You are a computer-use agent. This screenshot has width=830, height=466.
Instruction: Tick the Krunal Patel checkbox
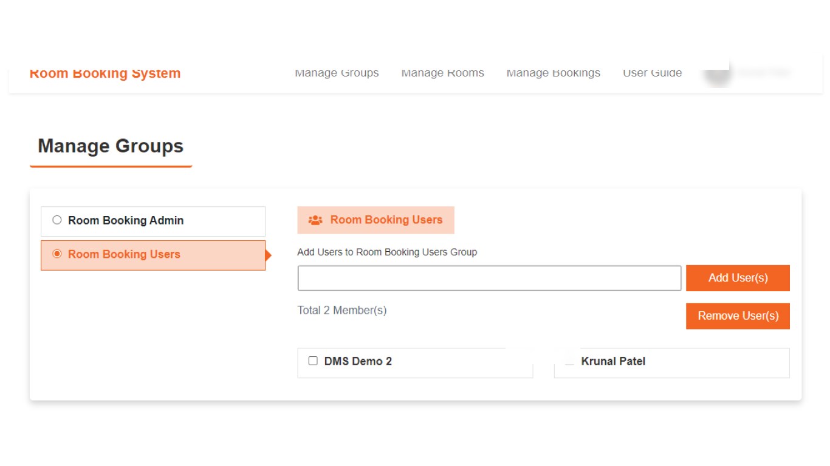click(569, 361)
